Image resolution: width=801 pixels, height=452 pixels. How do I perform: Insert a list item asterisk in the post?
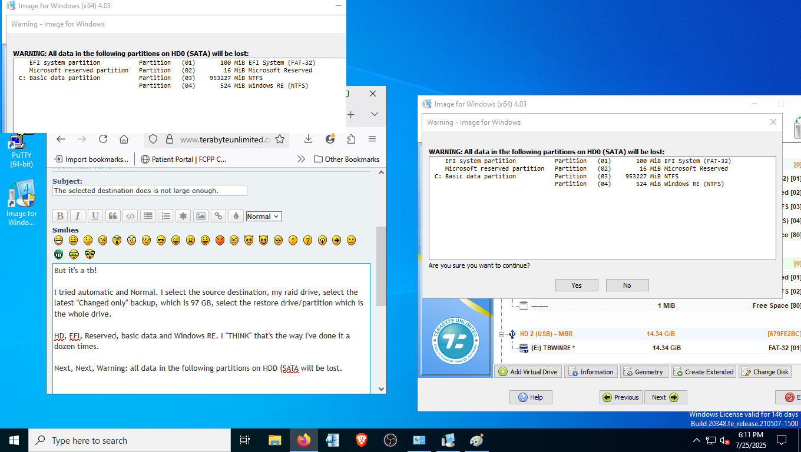point(183,216)
